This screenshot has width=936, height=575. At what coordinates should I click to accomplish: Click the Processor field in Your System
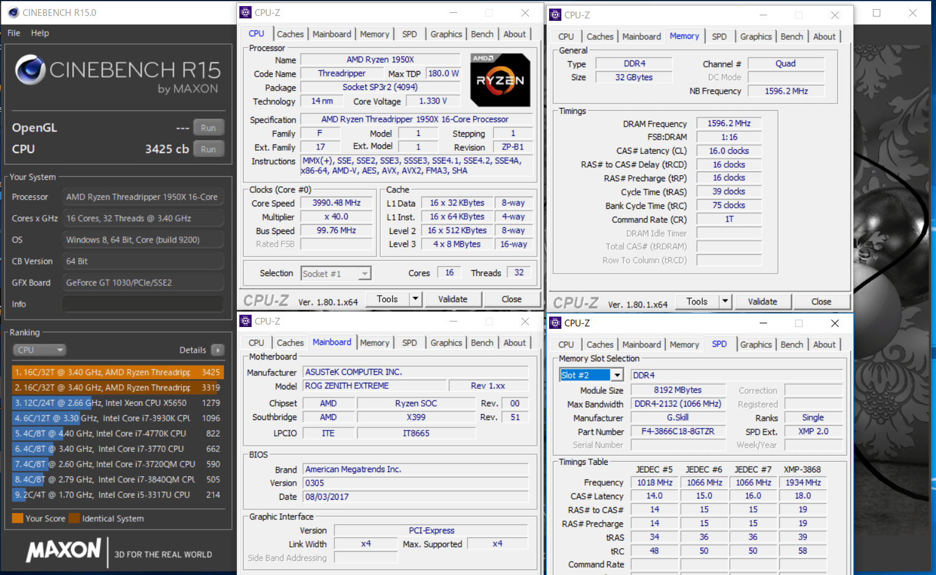[x=143, y=197]
